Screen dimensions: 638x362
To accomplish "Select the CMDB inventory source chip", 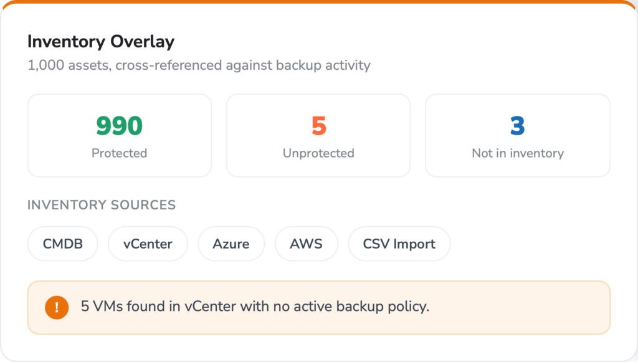I will pyautogui.click(x=63, y=244).
